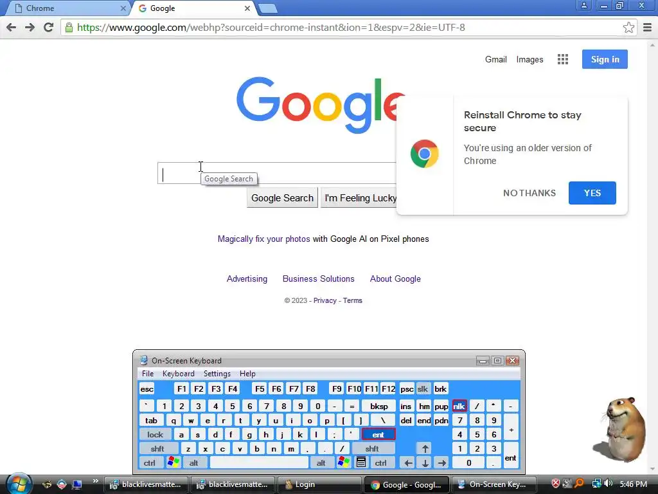Click the down arrow key
658x494 pixels.
pos(425,463)
